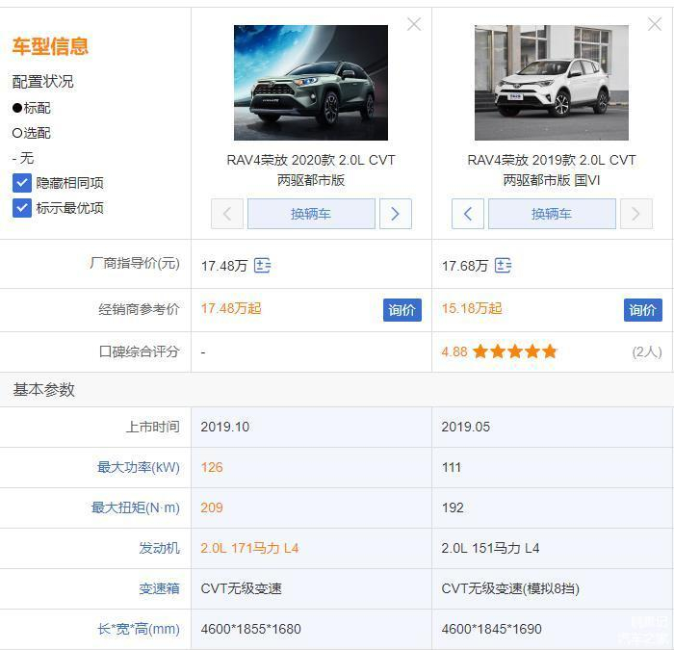The width and height of the screenshot is (674, 650).
Task: Click the 4600*1845*1690 dimensions cell
Action: (552, 629)
